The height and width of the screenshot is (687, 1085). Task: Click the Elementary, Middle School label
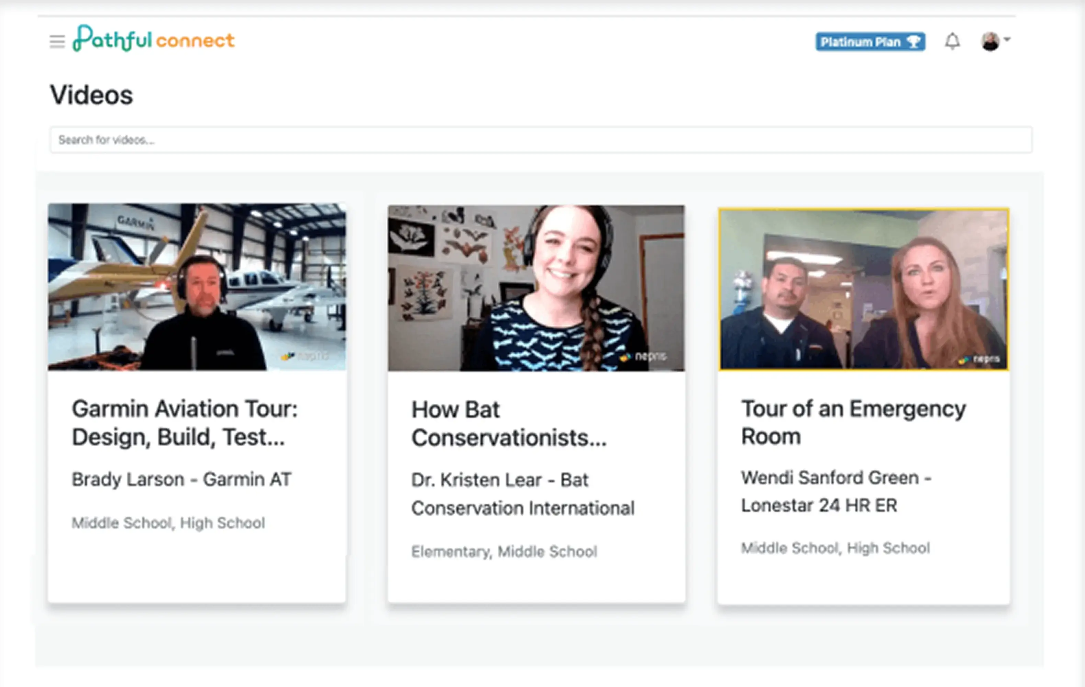(504, 551)
